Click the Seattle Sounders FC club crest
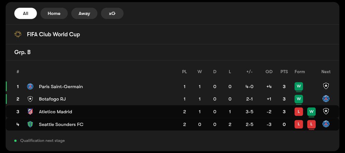 [30, 124]
